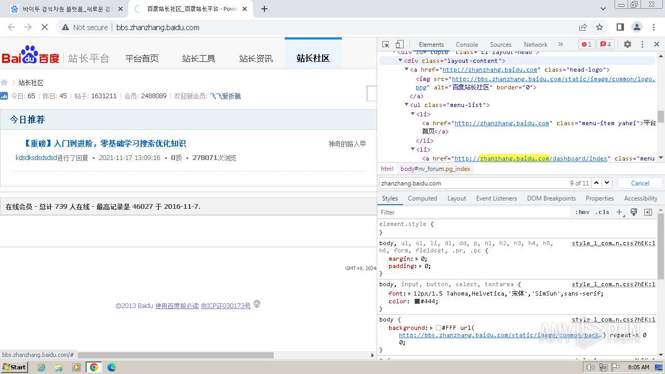The width and height of the screenshot is (665, 374).
Task: Show more DevTools tabs chevron
Action: click(x=561, y=45)
